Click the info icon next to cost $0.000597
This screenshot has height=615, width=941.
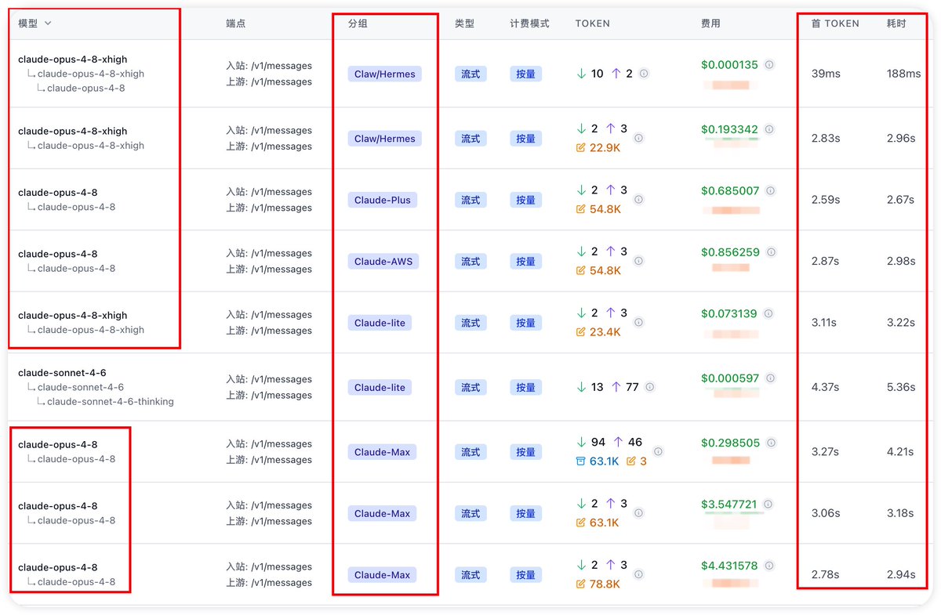(770, 378)
